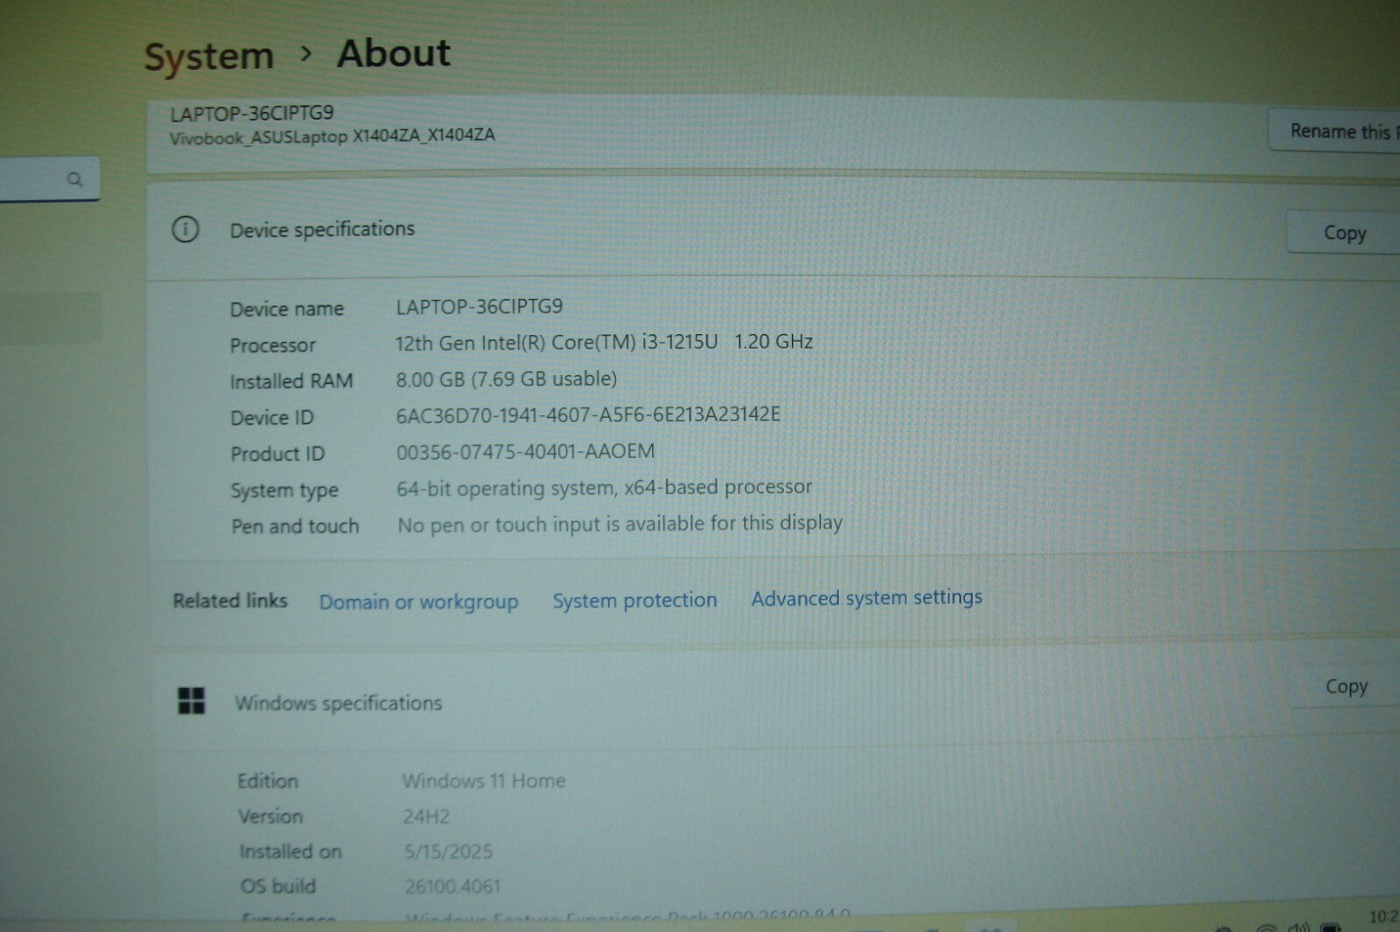Open the Wi-Fi icon in the system tray

tap(1265, 927)
